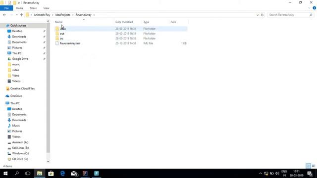
Task: Open Downloads under Quick access
Action: click(19, 37)
